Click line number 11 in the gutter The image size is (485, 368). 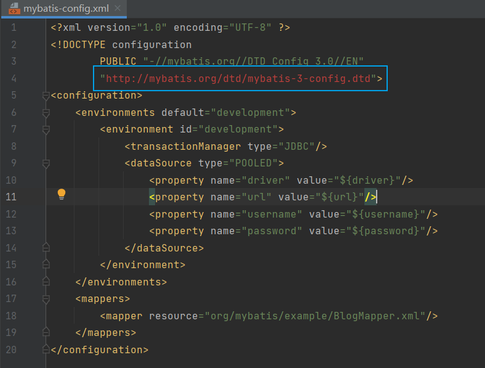click(x=11, y=197)
